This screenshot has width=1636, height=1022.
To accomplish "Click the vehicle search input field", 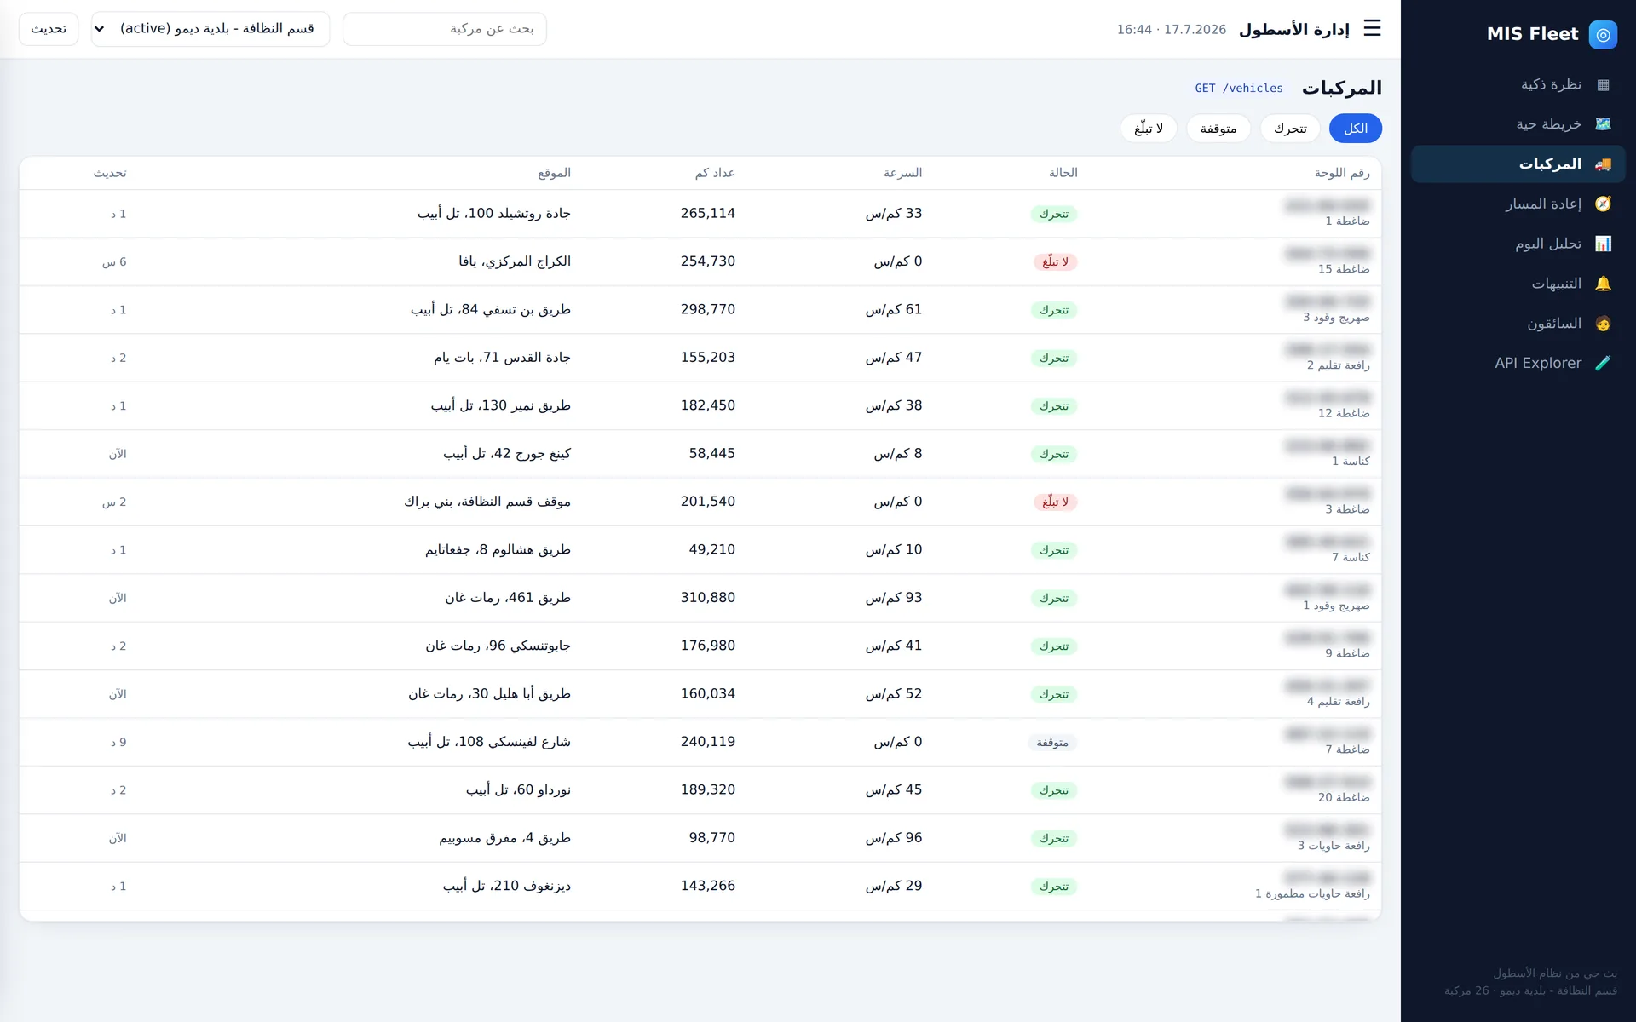I will coord(445,29).
